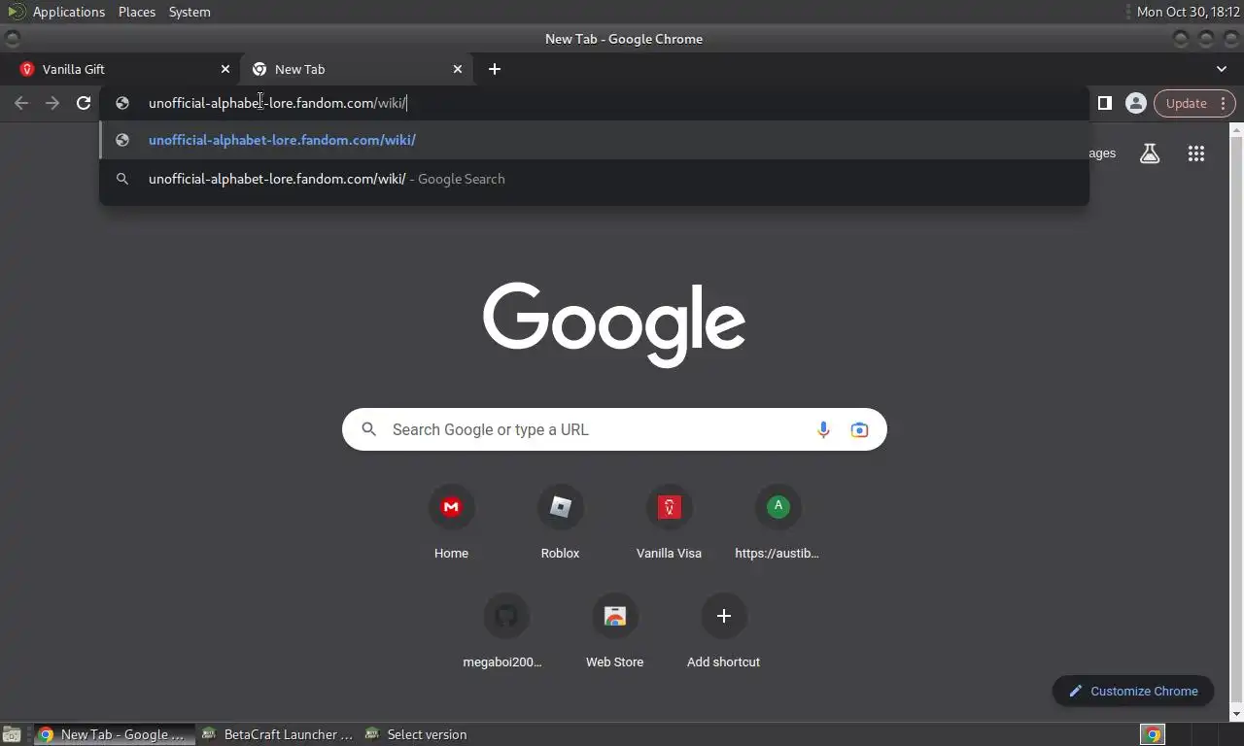
Task: Switch to BetaCraft Launcher taskbar entry
Action: pos(277,734)
